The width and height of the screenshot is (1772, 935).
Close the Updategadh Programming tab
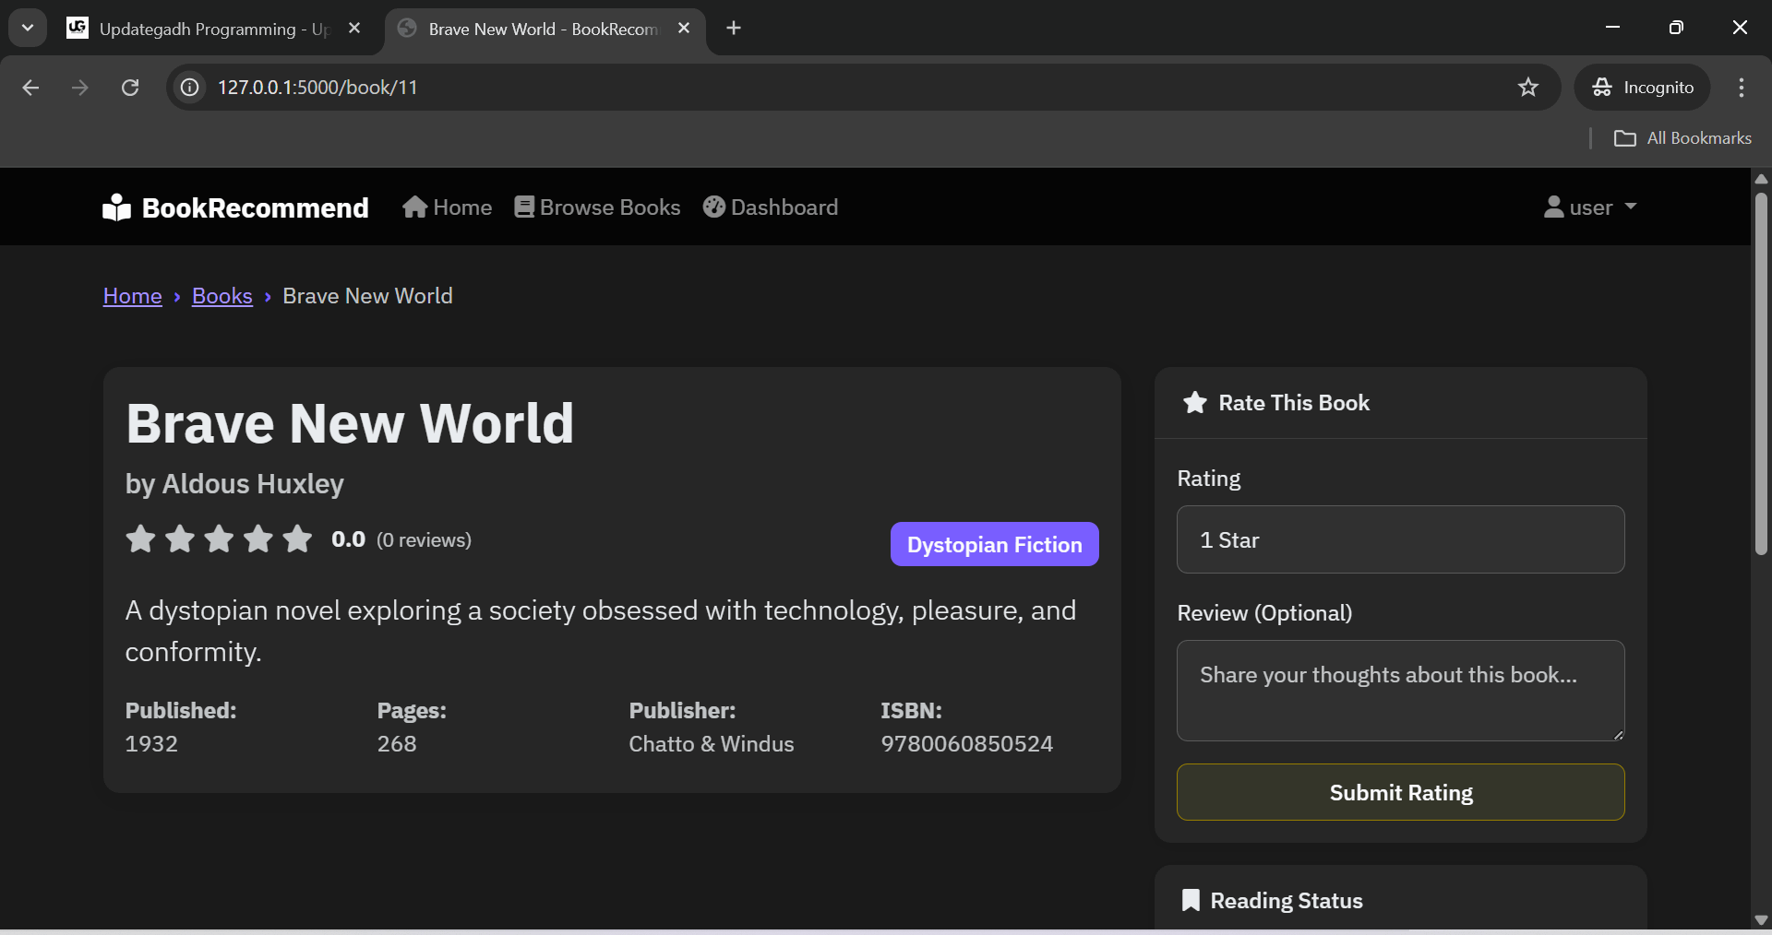354,29
